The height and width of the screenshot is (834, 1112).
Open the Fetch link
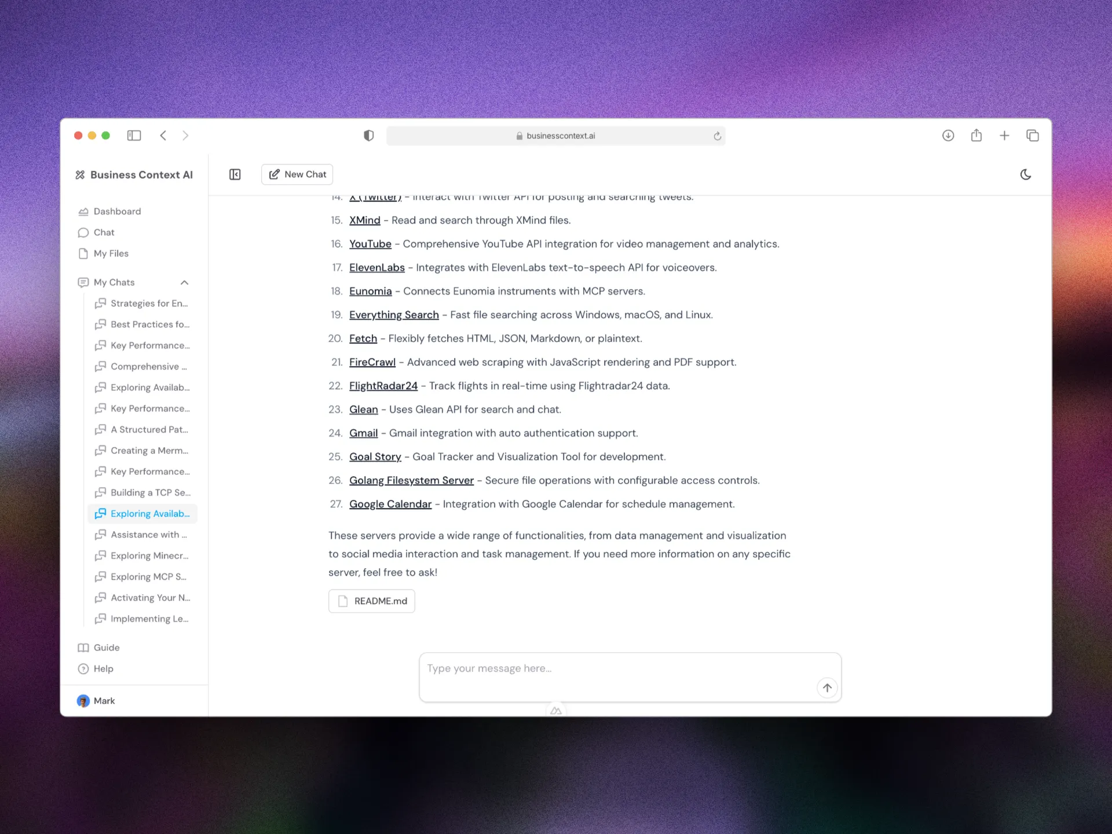coord(363,339)
